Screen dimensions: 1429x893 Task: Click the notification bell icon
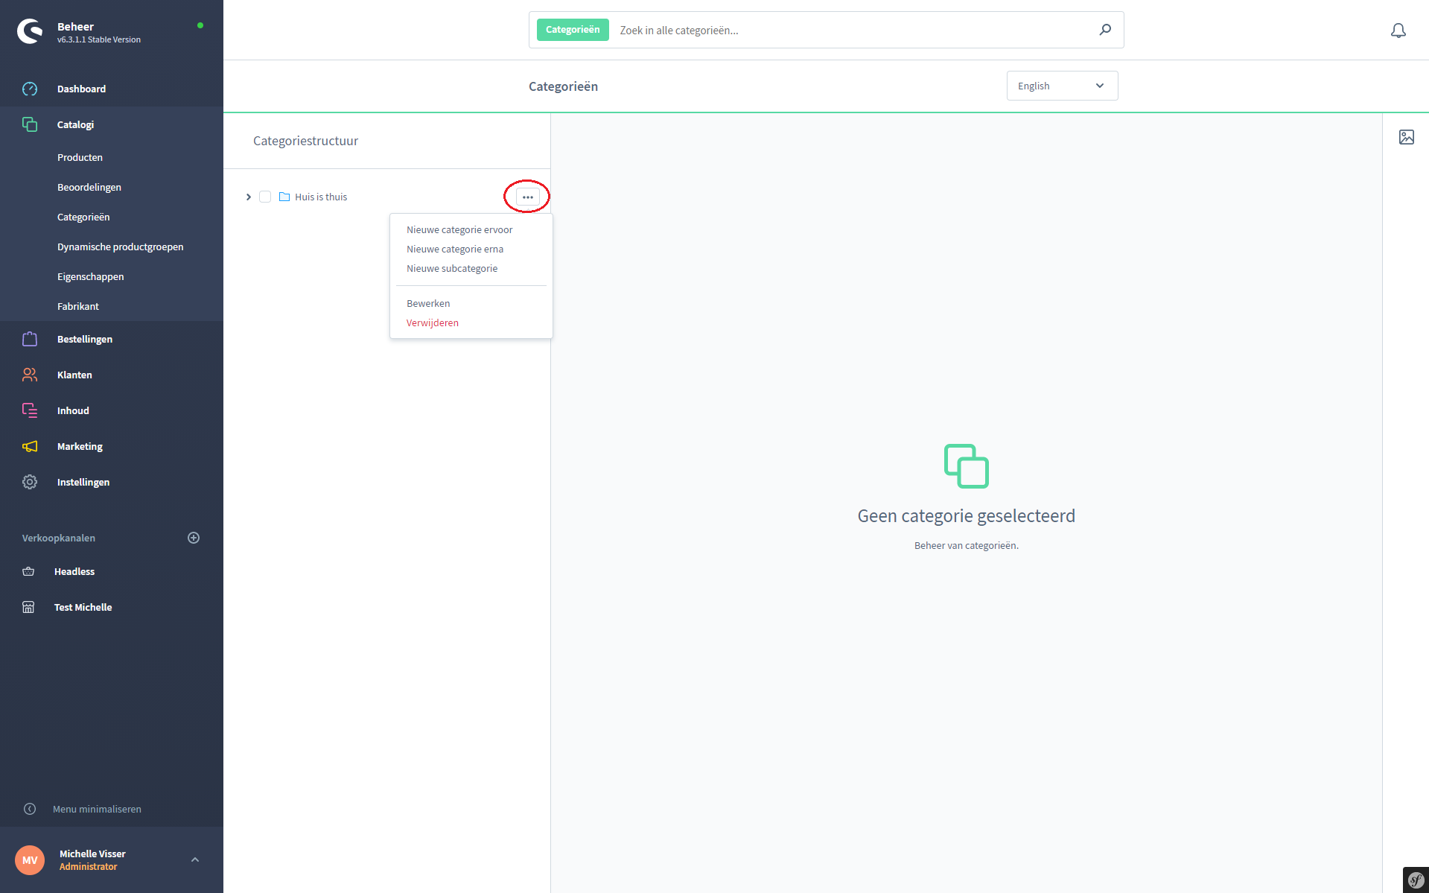1398,31
